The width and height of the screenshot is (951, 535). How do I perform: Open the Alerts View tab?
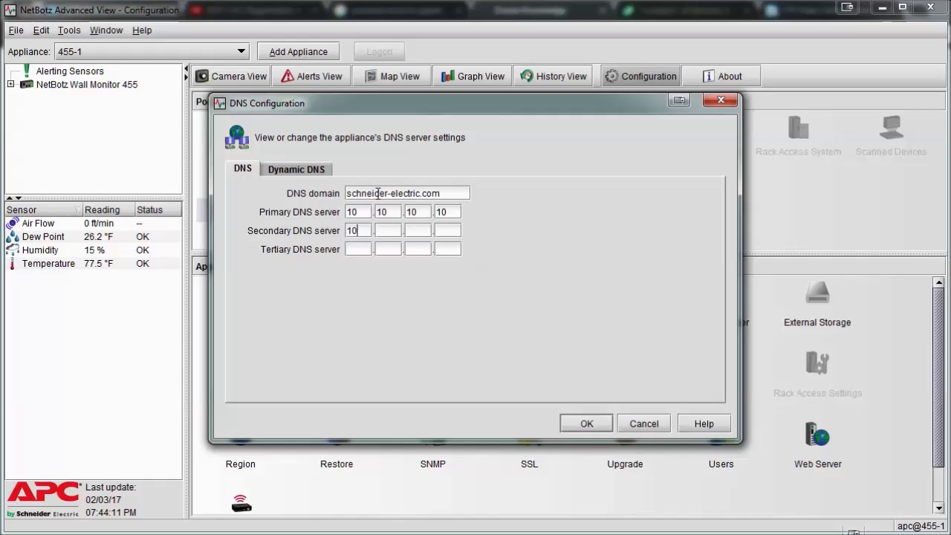[x=311, y=76]
